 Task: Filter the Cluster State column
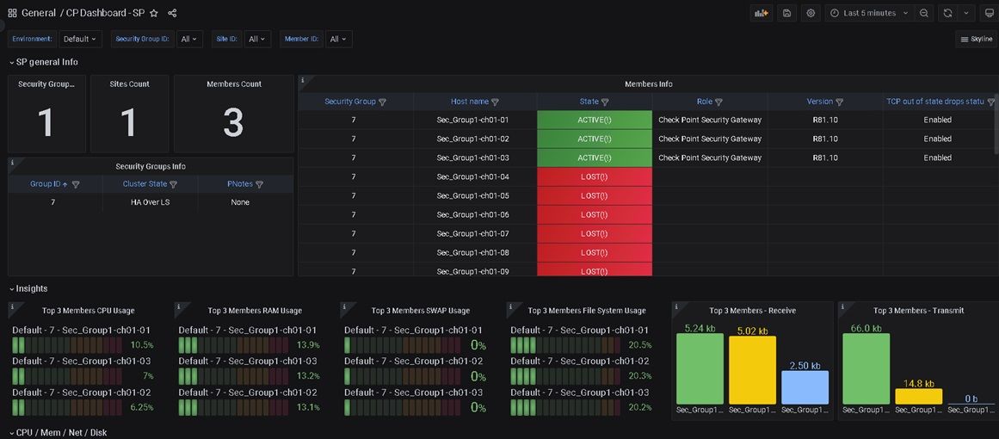[x=173, y=184]
